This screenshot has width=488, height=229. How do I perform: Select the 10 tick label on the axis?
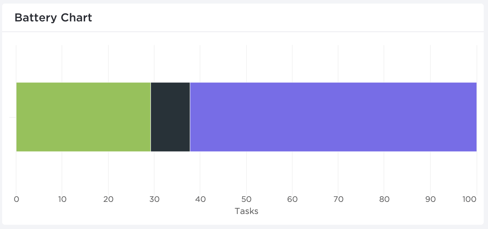62,199
